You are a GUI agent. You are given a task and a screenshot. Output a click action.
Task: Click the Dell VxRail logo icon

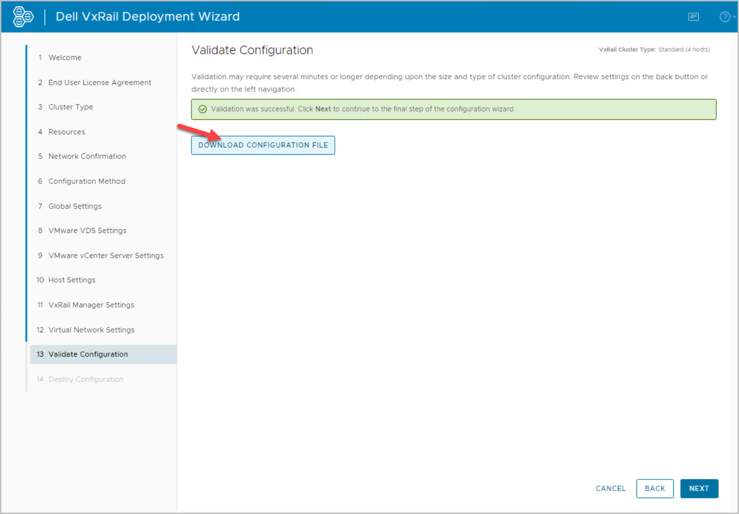coord(23,17)
